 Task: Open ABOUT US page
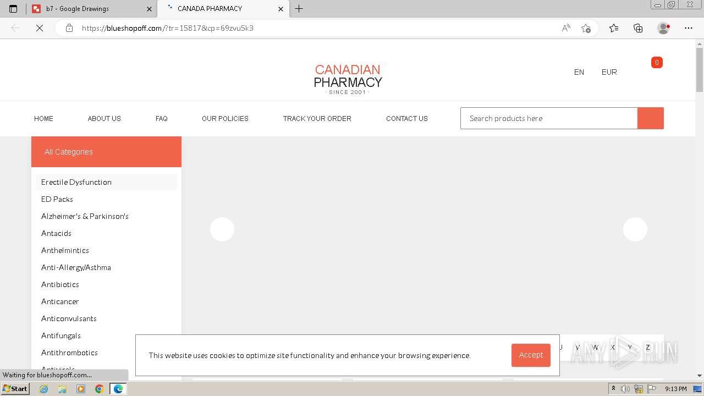tap(104, 118)
